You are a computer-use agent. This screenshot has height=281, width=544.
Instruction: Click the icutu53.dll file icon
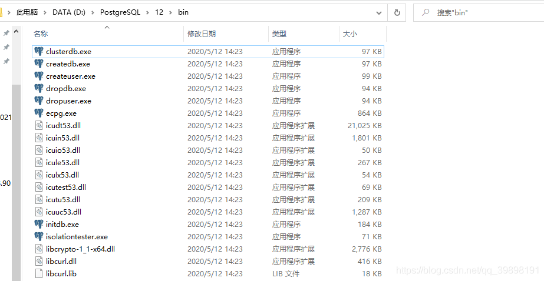pos(39,200)
